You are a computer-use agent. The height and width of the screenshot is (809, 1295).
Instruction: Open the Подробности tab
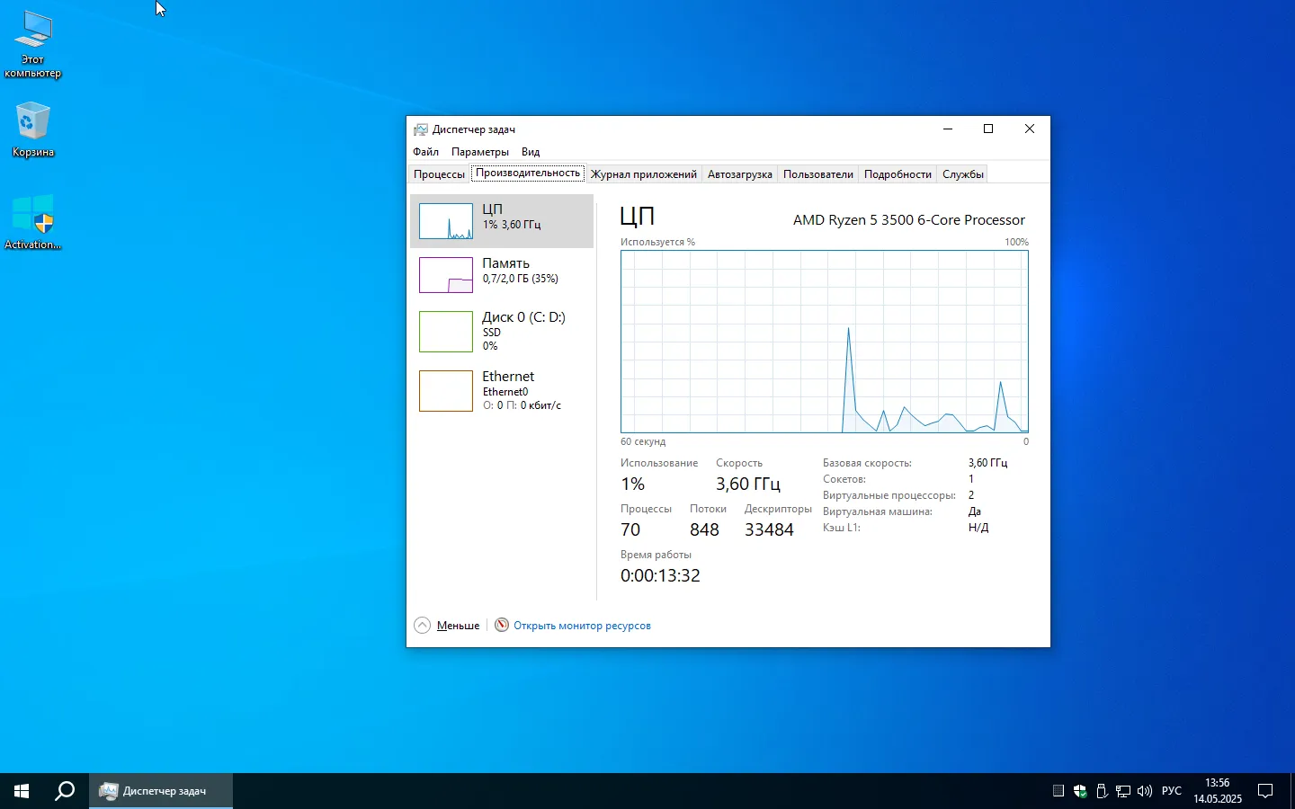coord(898,174)
